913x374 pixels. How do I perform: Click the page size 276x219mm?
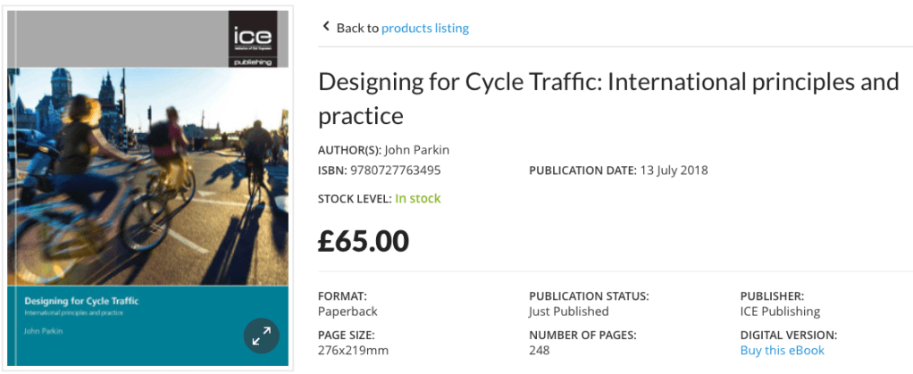(353, 350)
